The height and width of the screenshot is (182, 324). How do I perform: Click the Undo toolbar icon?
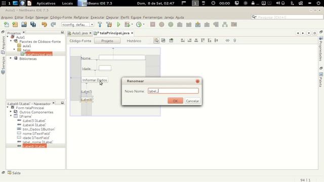(44, 25)
